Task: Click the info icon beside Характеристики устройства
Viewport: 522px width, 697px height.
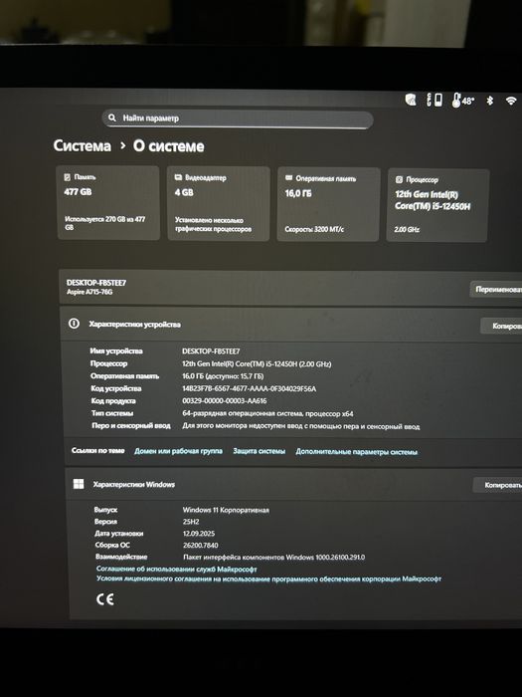Action: [x=75, y=324]
